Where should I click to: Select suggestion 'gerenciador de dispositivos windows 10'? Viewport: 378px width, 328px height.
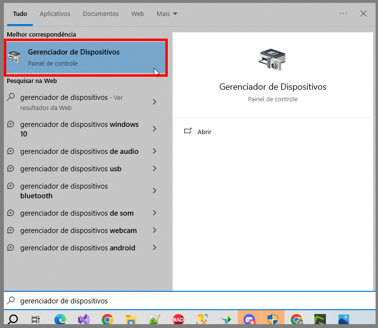click(79, 129)
